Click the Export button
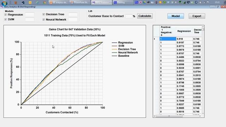Viewport: 226px width, 127px height. [x=197, y=16]
